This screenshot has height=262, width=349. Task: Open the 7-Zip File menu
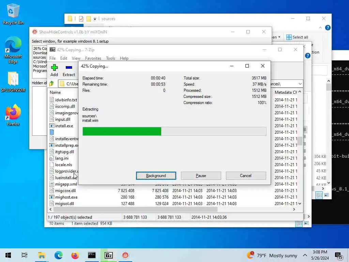point(52,58)
